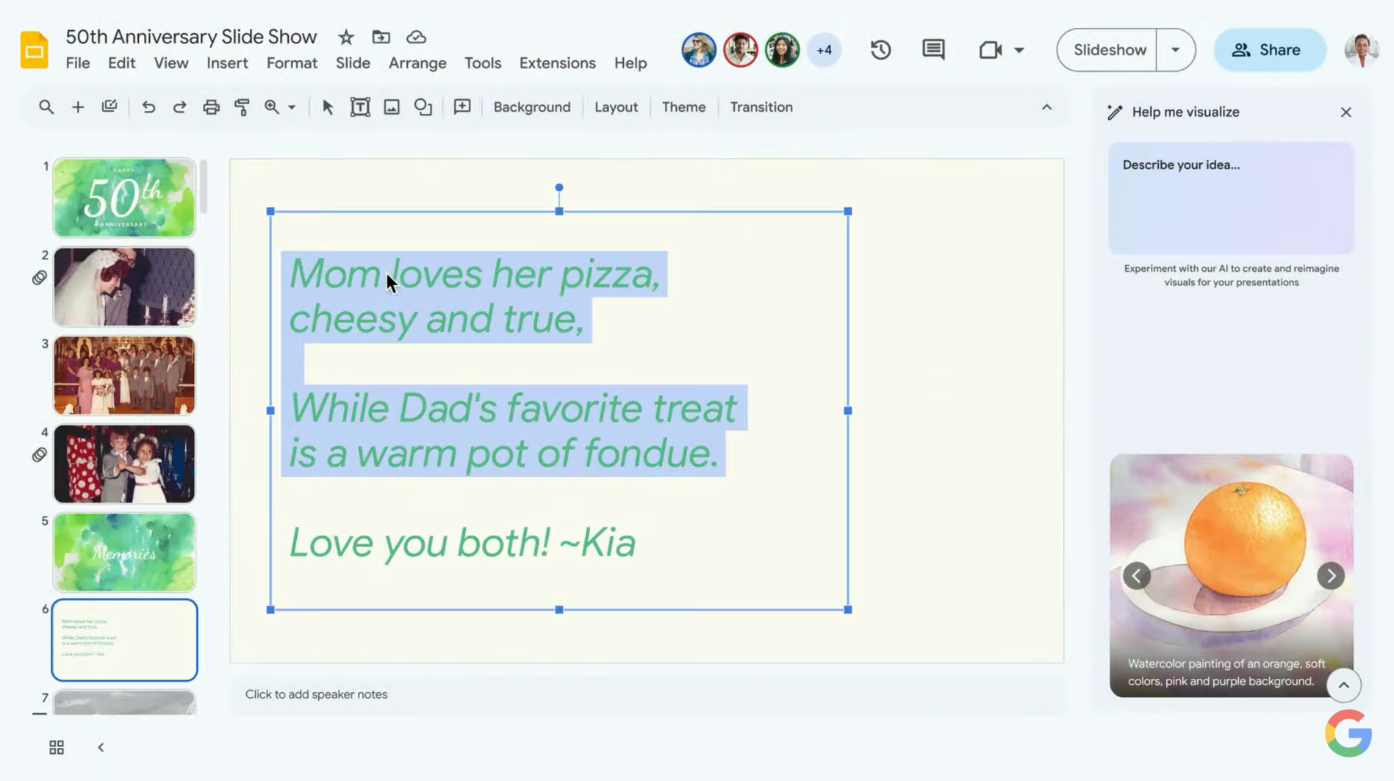Screen dimensions: 1394x781
Task: Click the Google G logo
Action: (1348, 733)
